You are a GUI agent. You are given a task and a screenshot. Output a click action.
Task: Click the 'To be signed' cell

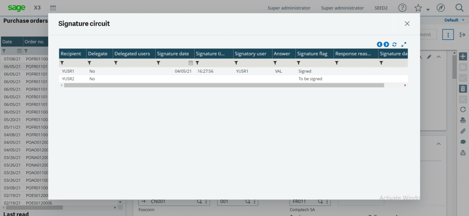point(310,79)
